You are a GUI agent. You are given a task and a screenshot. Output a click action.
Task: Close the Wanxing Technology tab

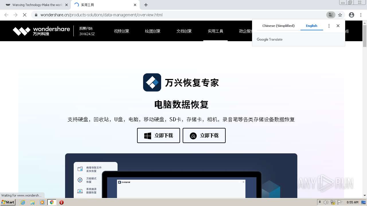tap(67, 5)
